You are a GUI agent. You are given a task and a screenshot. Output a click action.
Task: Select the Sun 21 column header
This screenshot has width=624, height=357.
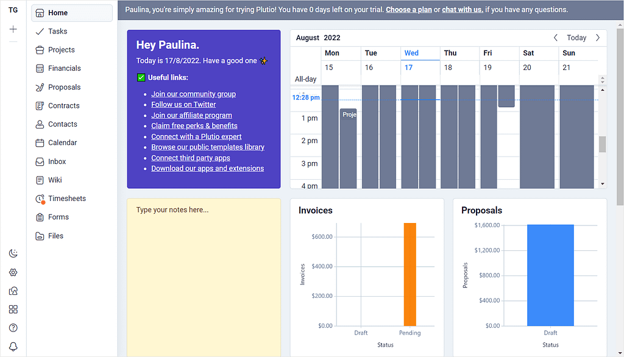(x=579, y=60)
